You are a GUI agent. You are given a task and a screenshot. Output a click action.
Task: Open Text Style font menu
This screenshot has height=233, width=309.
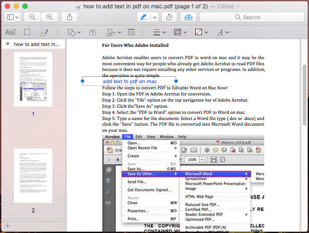pos(223,32)
